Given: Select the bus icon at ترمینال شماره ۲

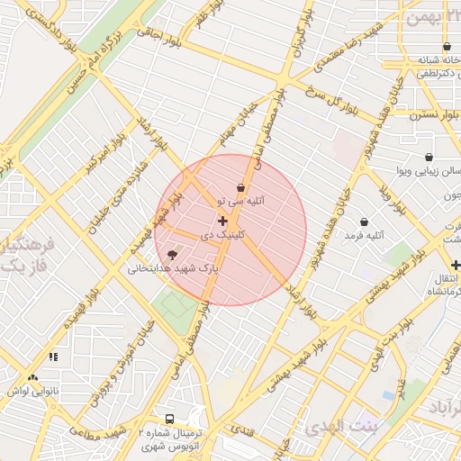Looking at the screenshot, I should (x=169, y=419).
